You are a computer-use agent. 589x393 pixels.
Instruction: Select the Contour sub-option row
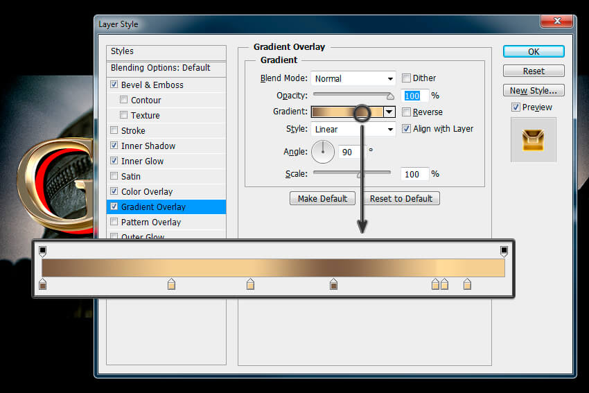pos(166,101)
